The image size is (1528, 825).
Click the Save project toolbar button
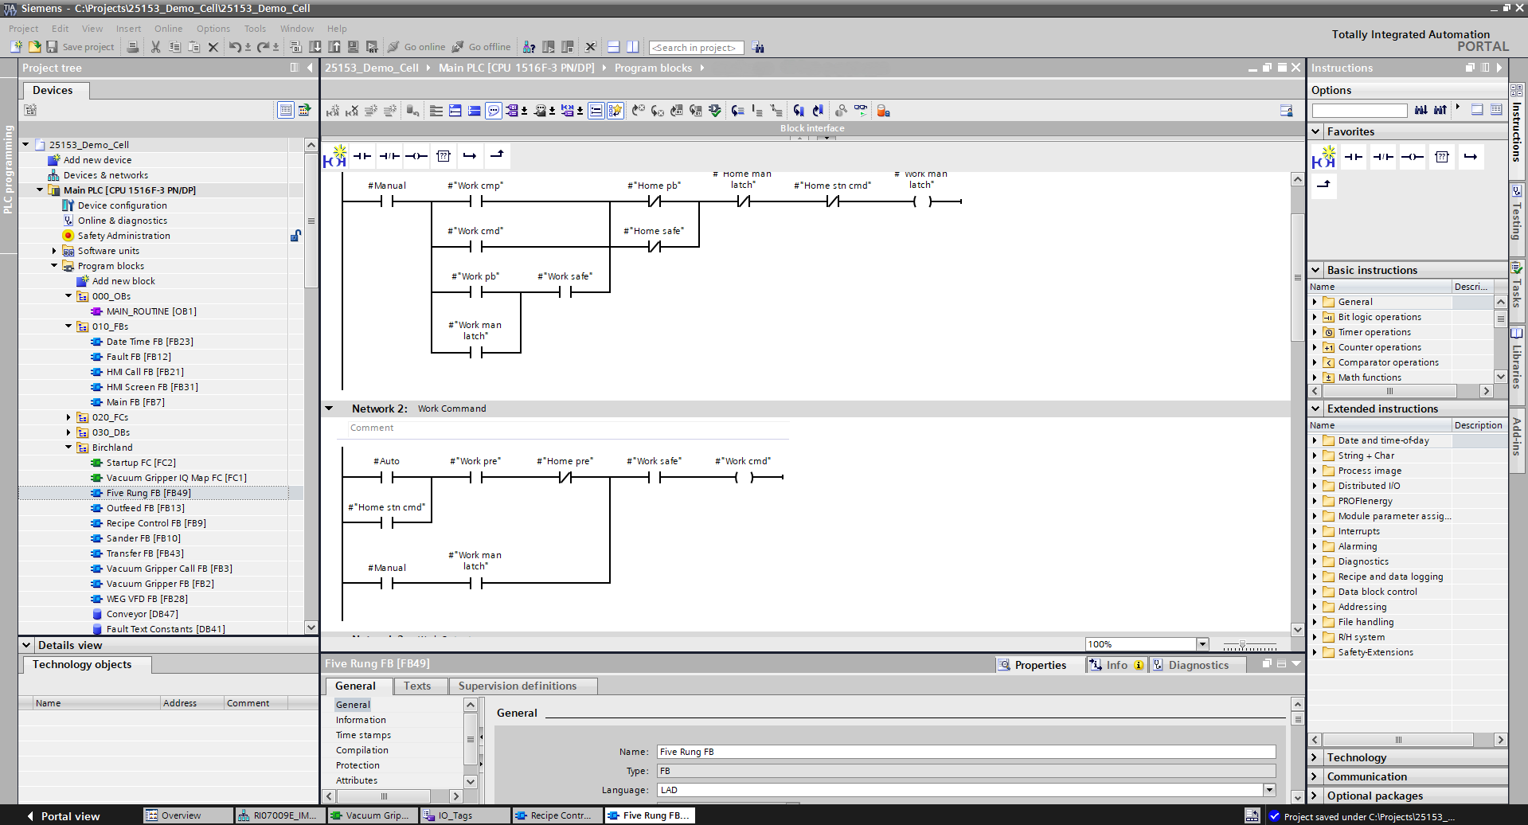pyautogui.click(x=80, y=47)
